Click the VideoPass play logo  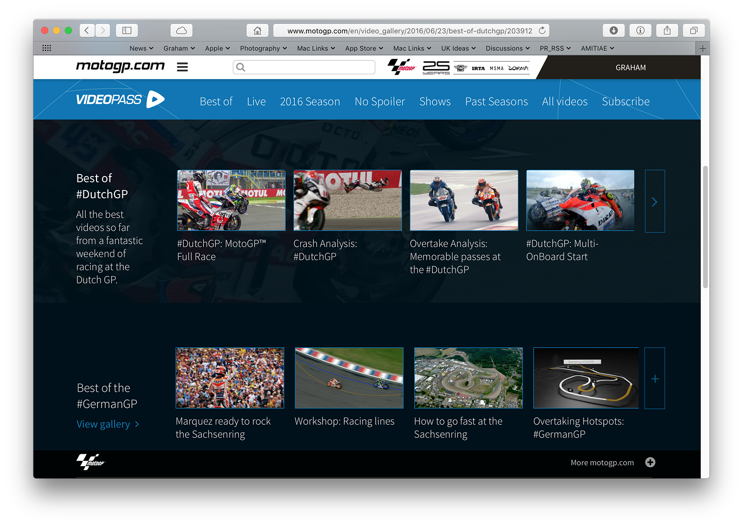[120, 99]
